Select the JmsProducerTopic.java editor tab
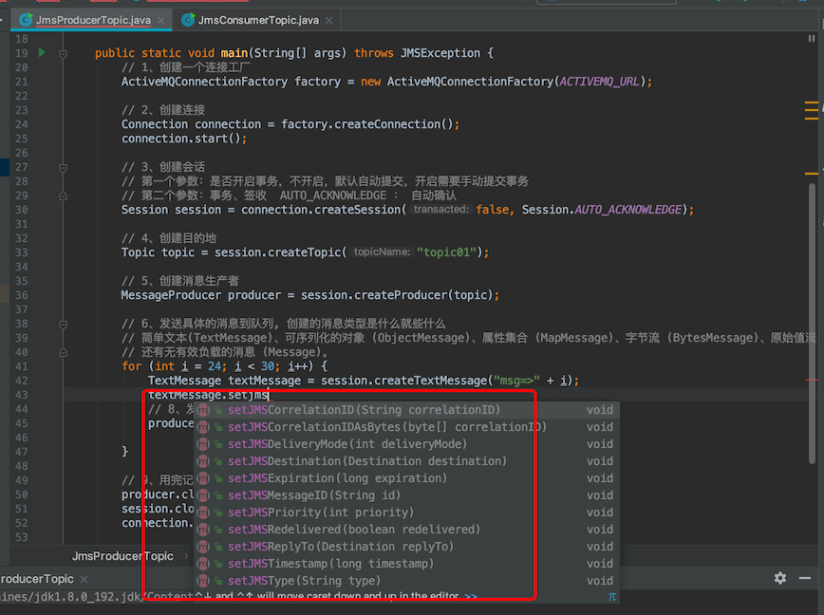This screenshot has width=824, height=615. coord(93,21)
